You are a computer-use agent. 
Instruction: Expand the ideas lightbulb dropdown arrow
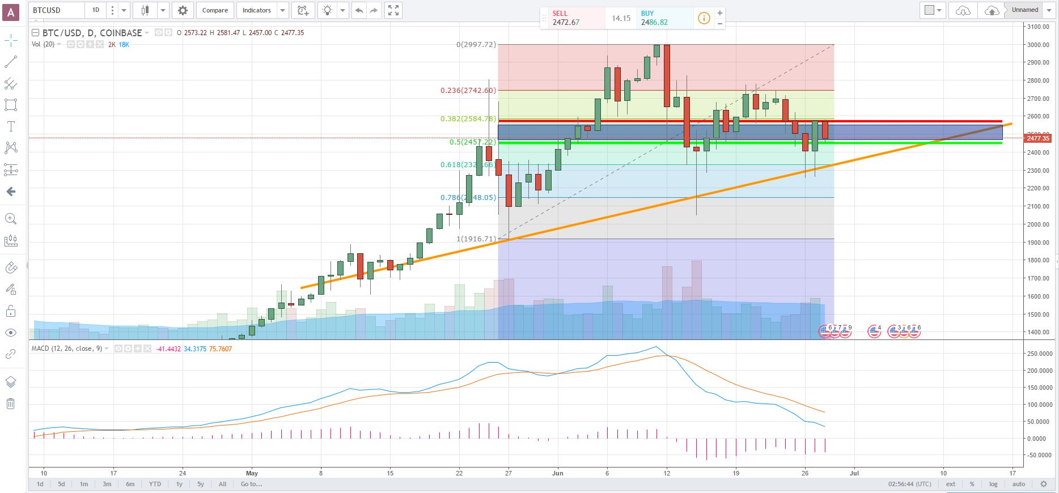(343, 10)
